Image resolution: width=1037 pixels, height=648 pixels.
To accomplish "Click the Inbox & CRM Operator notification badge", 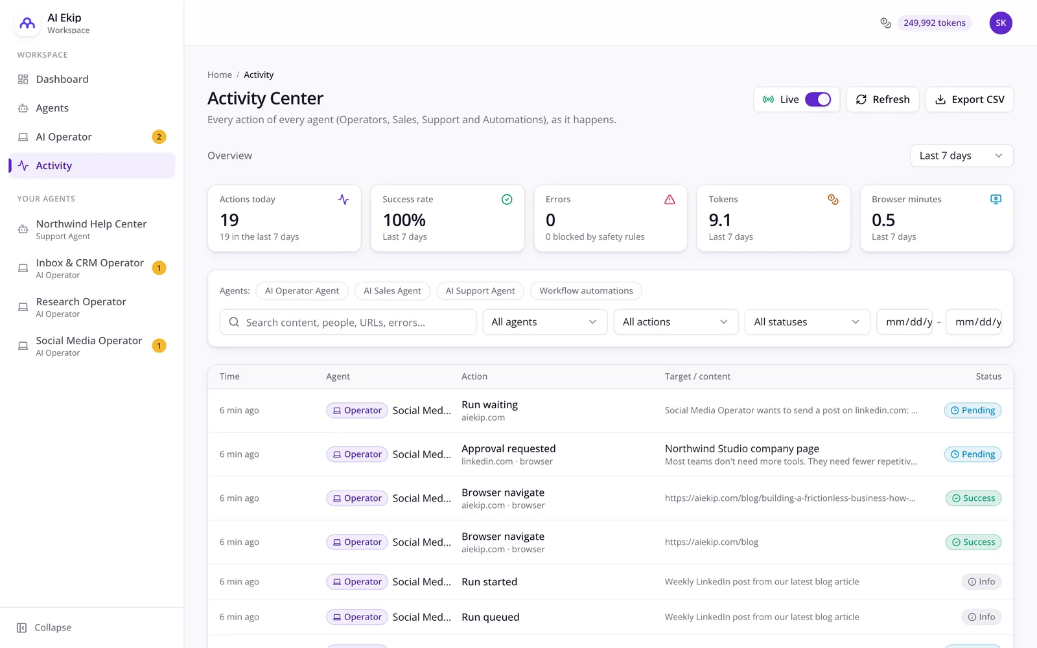I will point(159,268).
